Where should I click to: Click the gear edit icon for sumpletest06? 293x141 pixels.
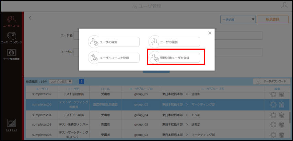273,134
